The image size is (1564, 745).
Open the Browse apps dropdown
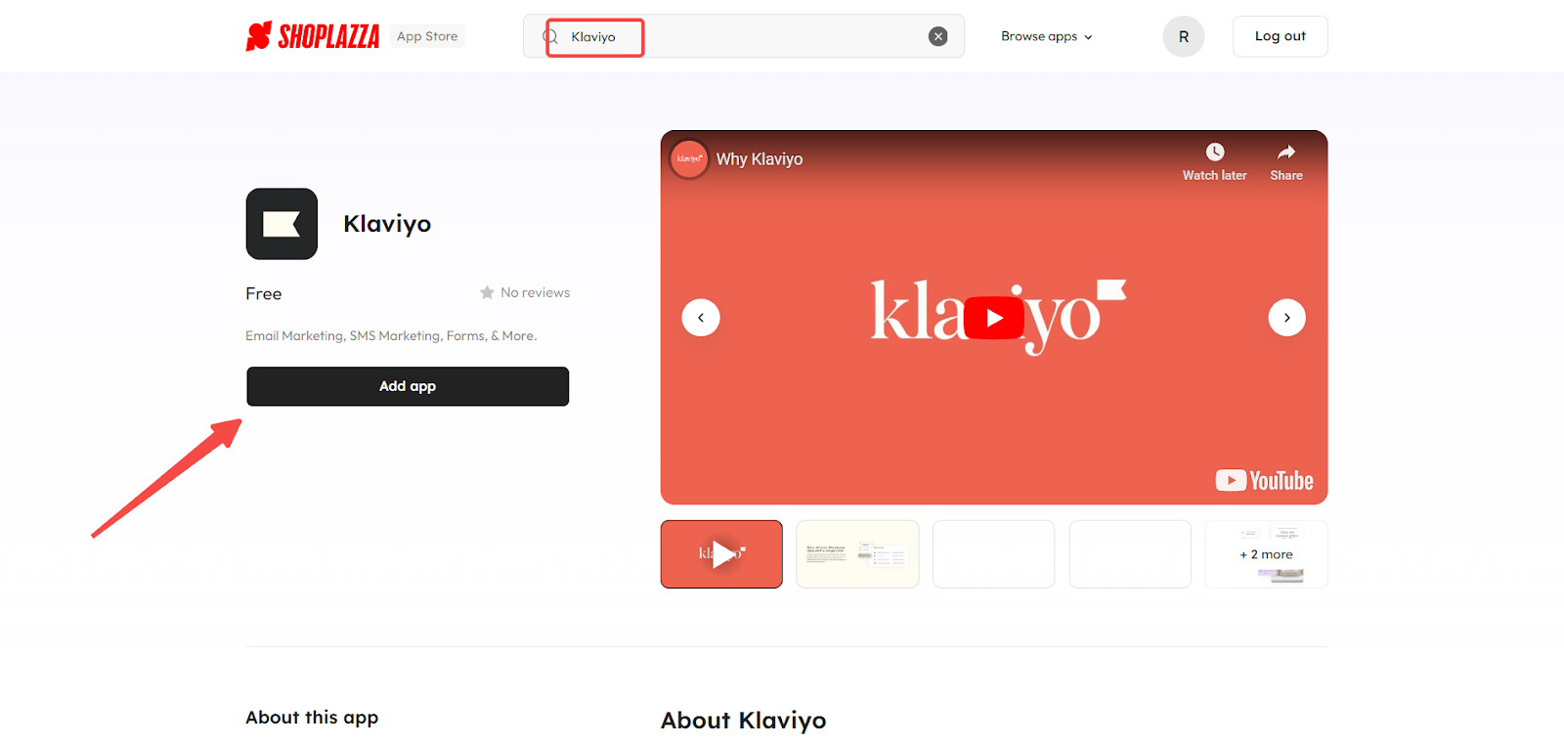(x=1046, y=36)
